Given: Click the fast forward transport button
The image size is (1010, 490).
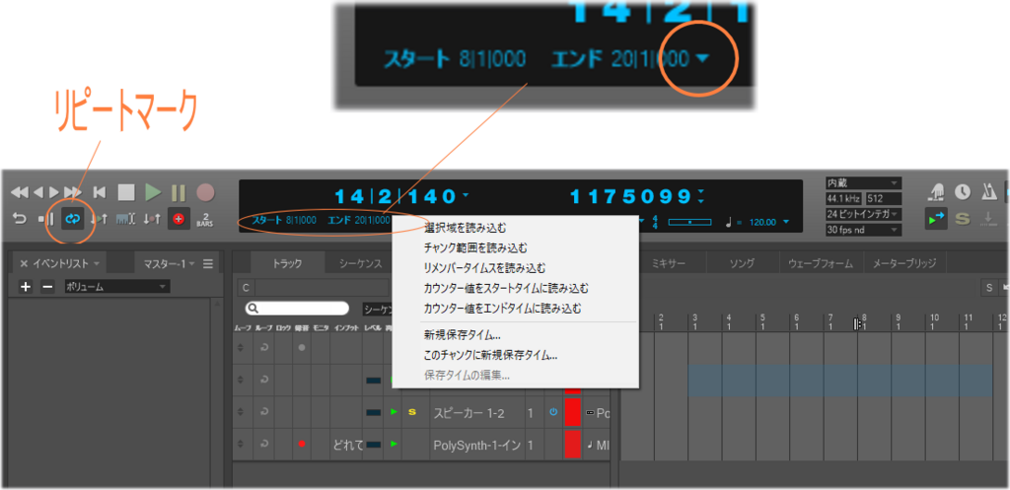Looking at the screenshot, I should (73, 192).
